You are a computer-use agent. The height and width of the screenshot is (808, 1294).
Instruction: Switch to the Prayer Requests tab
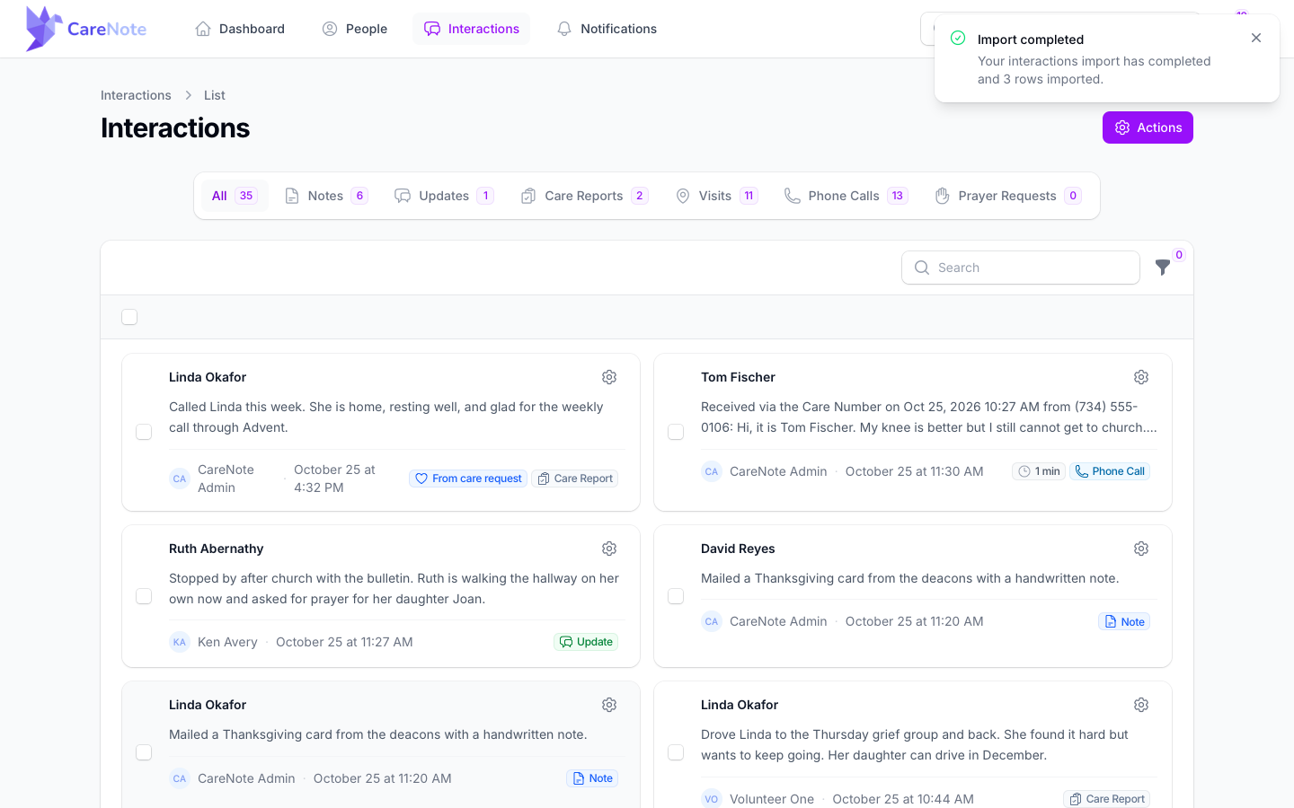pos(1008,196)
